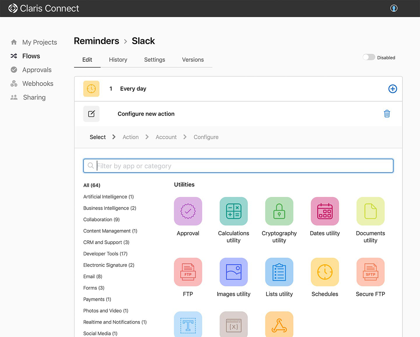
Task: Filter by Business Intelligence (2)
Action: click(110, 208)
